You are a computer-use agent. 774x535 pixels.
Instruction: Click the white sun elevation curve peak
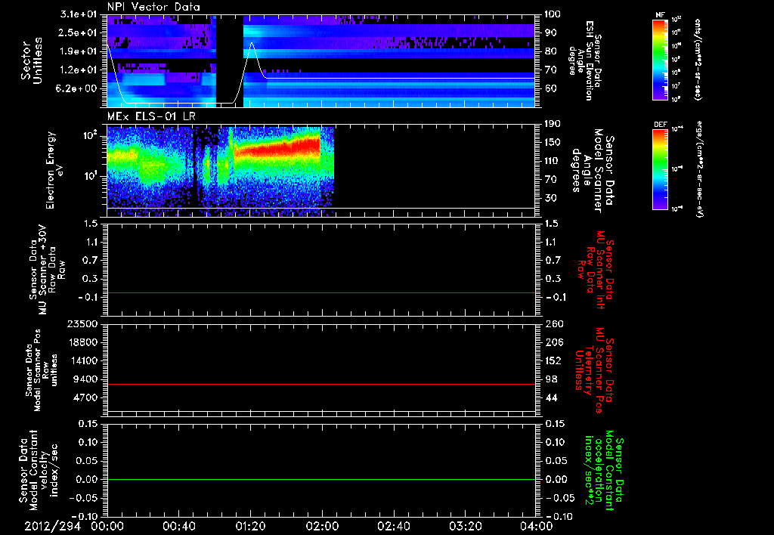pos(252,43)
